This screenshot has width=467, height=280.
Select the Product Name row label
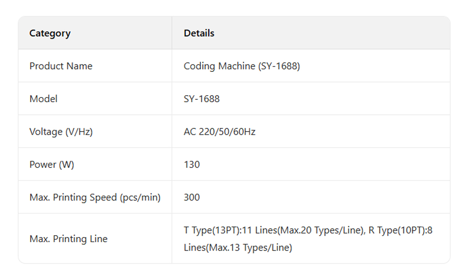tap(61, 66)
